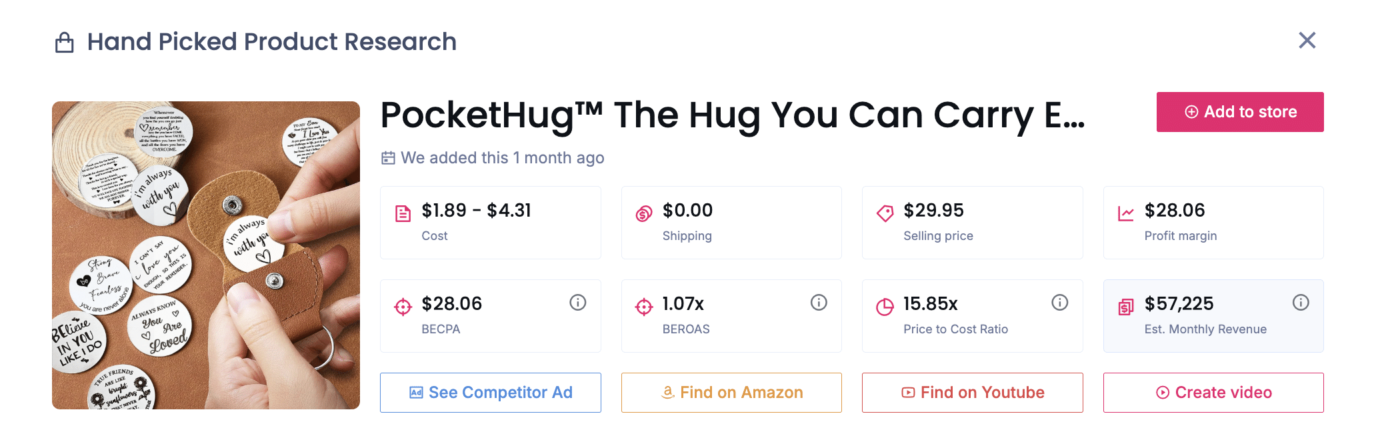
Task: Find this product on Youtube
Action: coord(973,393)
